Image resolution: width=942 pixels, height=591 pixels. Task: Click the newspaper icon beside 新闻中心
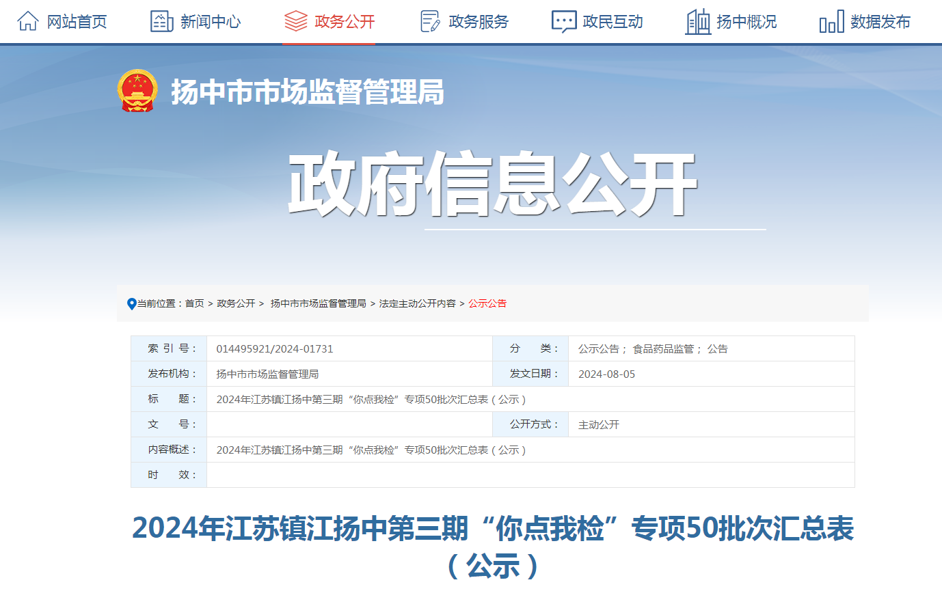click(x=161, y=21)
